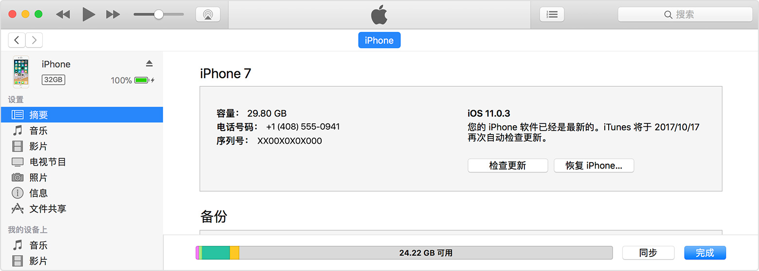Open 电视节目 in the sidebar
Screen dimensions: 759x271
click(x=48, y=162)
